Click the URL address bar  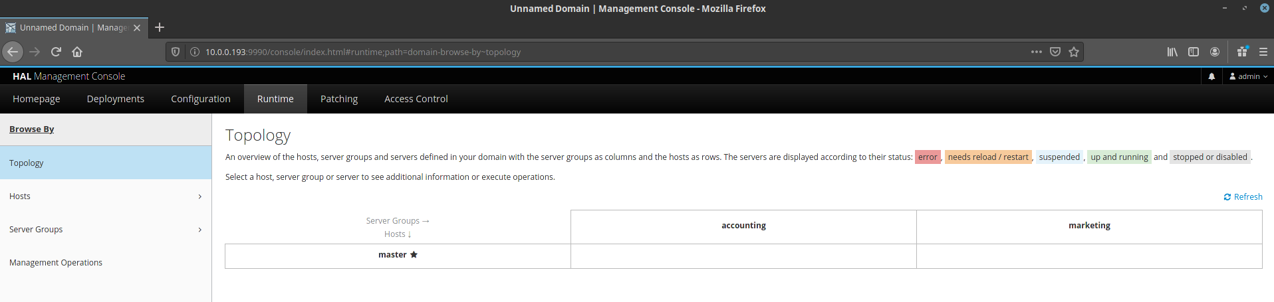point(598,52)
